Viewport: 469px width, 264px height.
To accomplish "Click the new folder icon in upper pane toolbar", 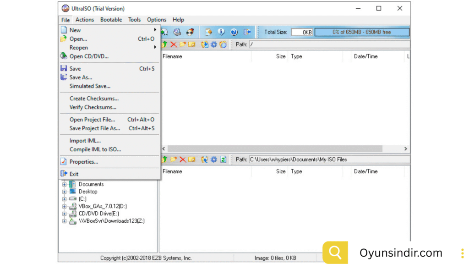I will point(183,44).
